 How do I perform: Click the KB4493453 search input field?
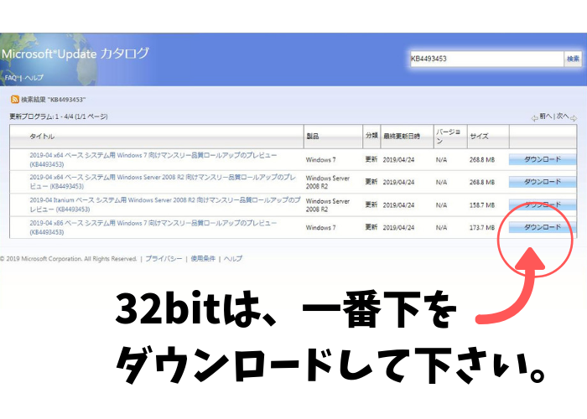point(486,59)
